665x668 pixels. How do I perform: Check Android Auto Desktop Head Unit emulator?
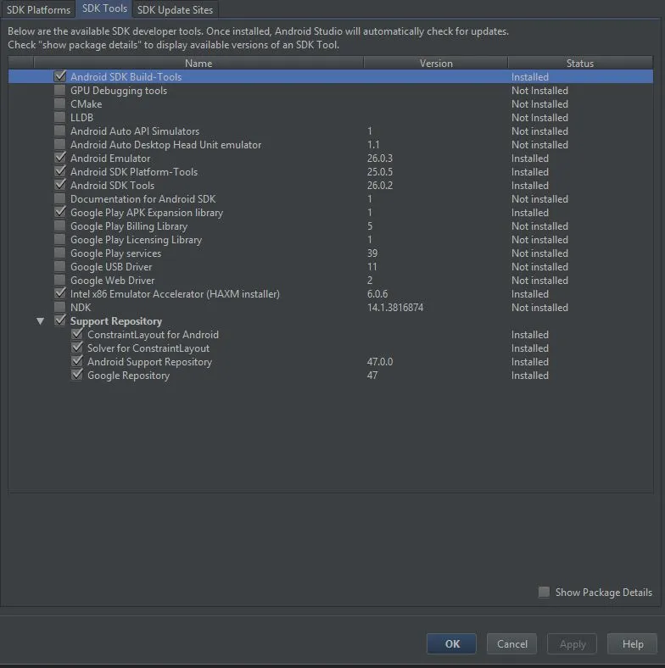click(60, 144)
